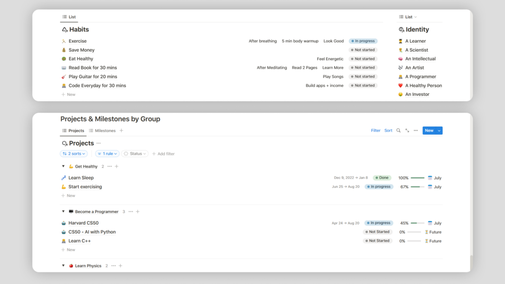The image size is (505, 284).
Task: Collapse the Become a Programmer group
Action: (63, 212)
